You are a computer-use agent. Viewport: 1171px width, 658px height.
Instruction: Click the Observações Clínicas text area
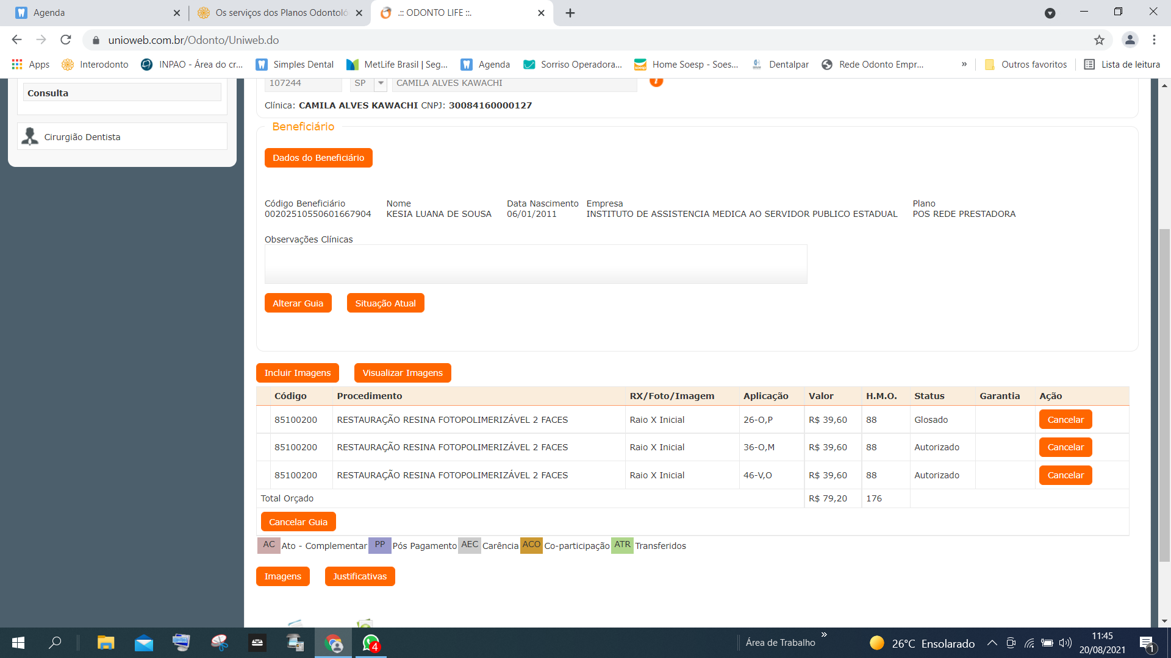pos(535,264)
